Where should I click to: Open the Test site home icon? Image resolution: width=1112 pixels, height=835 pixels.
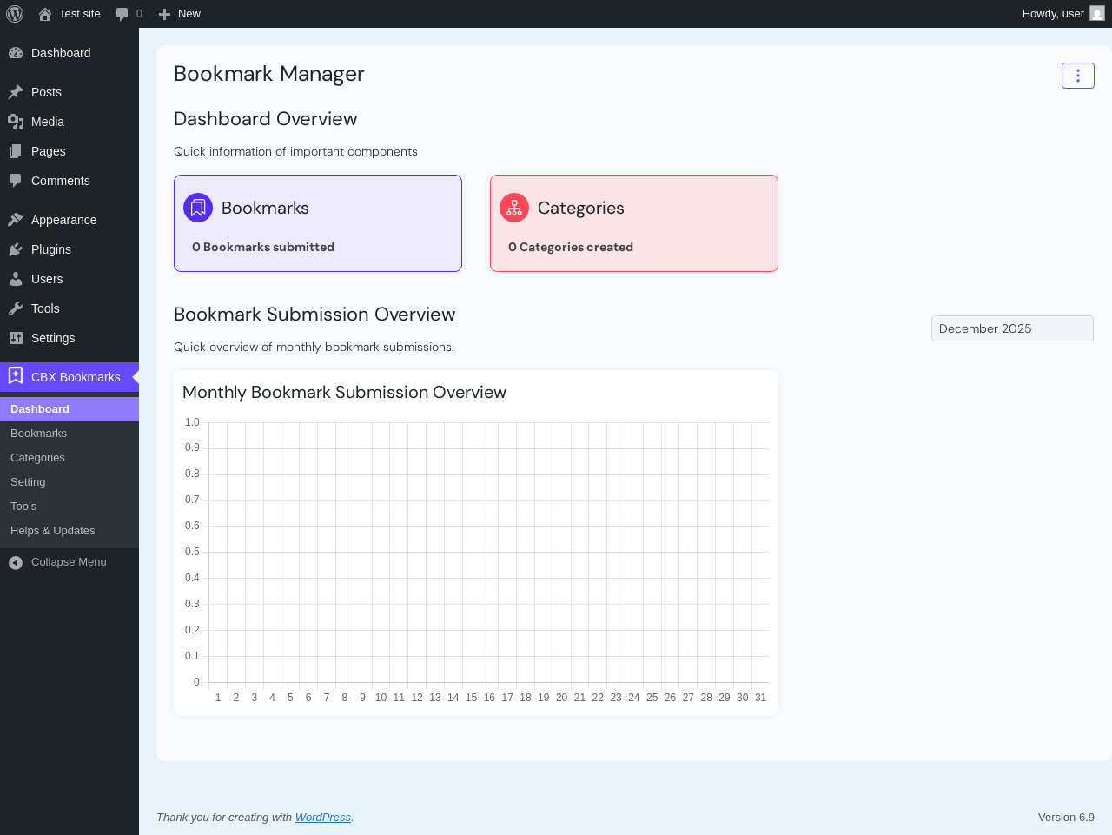pyautogui.click(x=45, y=14)
